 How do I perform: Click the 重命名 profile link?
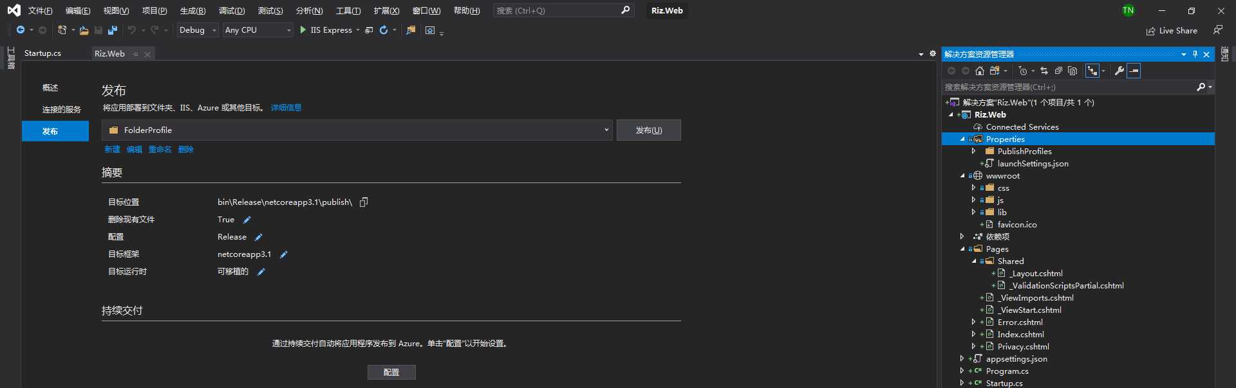pos(160,150)
